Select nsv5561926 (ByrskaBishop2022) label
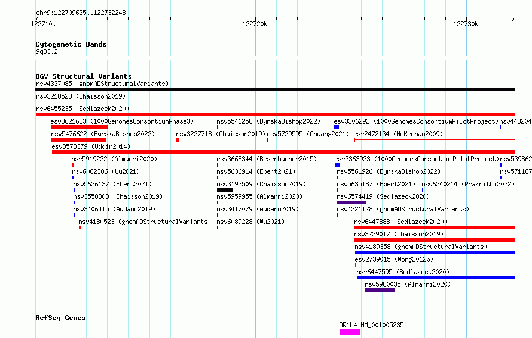Viewport: 532px width, 338px height. 389,171
